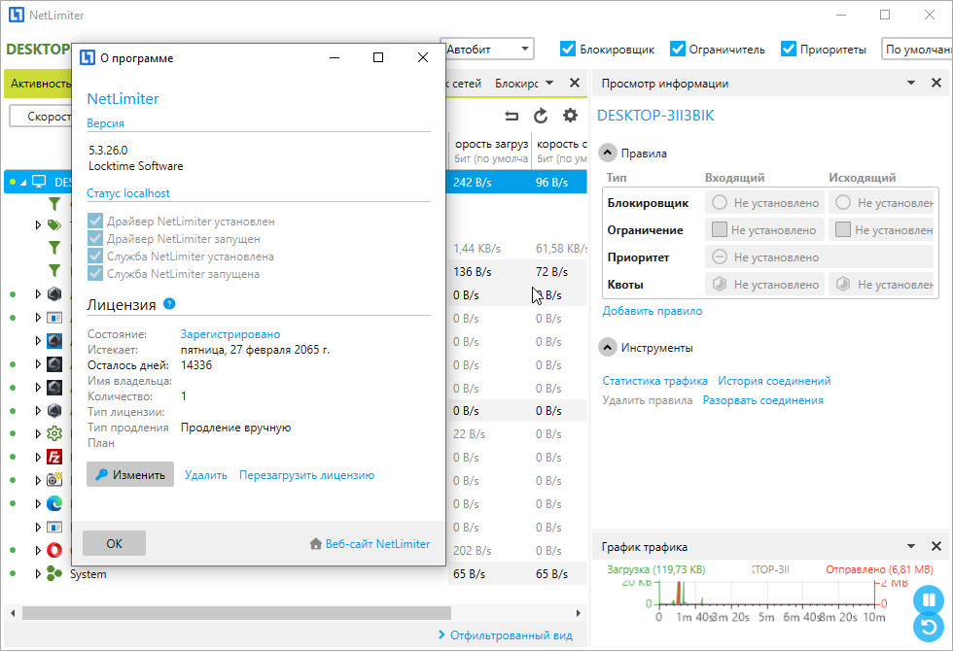Screen dimensions: 953x651
Task: Select the FileZilla app icon in list
Action: pyautogui.click(x=55, y=457)
